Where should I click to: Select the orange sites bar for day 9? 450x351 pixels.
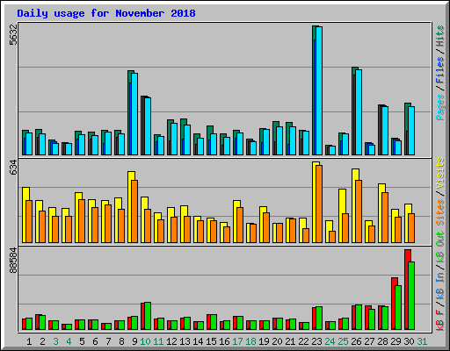coord(134,211)
